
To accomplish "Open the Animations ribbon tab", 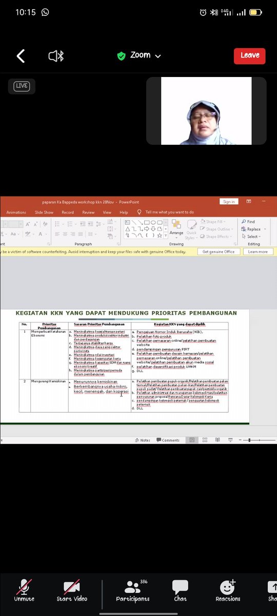I will [x=16, y=212].
